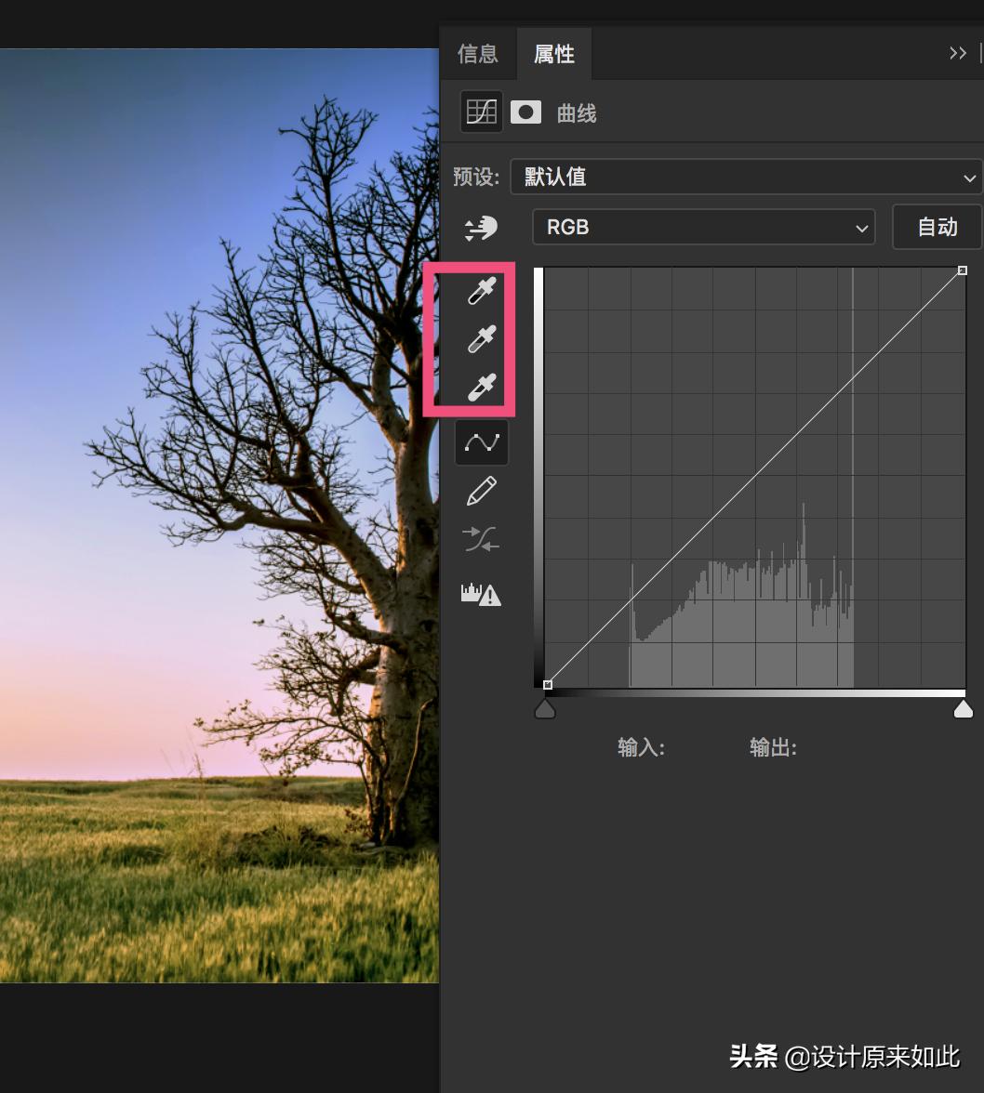Select the gray point eyedropper
Viewport: 984px width, 1093px height.
(482, 338)
